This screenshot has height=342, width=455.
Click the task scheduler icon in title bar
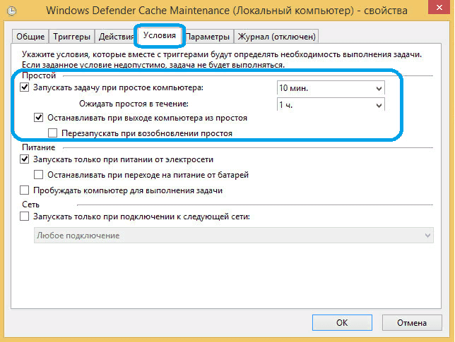(x=11, y=11)
